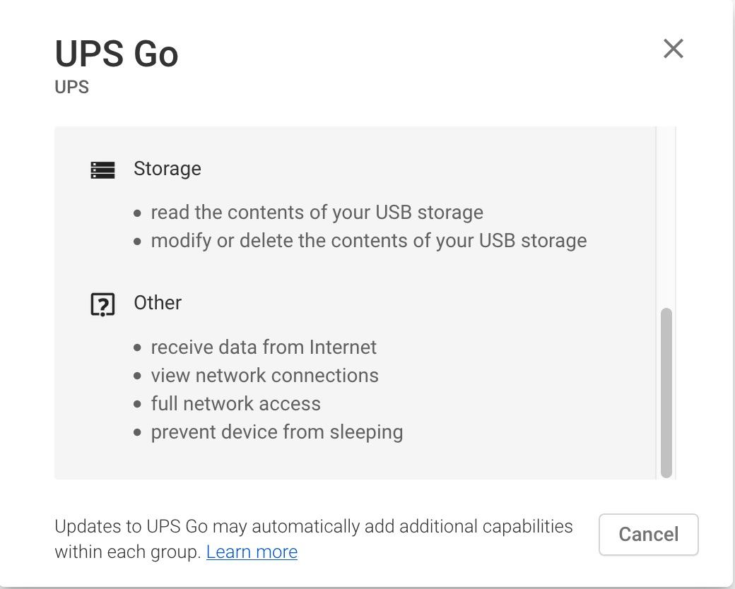Click the UPS Go app title

coord(117,54)
